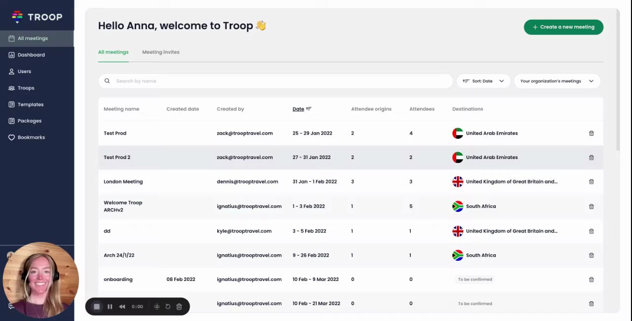Screen dimensions: 632x321
Task: Click trash icon in the 10 Feb - 21 Mar 2022 row
Action: click(x=591, y=304)
